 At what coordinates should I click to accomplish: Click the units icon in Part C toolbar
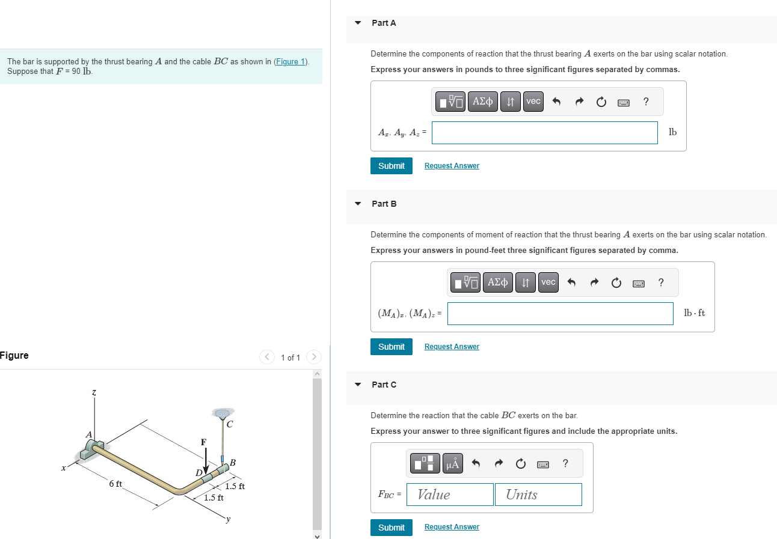[452, 463]
